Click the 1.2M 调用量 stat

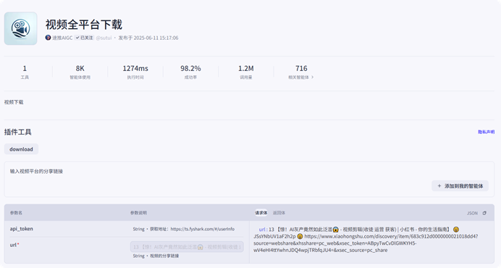[x=246, y=72]
